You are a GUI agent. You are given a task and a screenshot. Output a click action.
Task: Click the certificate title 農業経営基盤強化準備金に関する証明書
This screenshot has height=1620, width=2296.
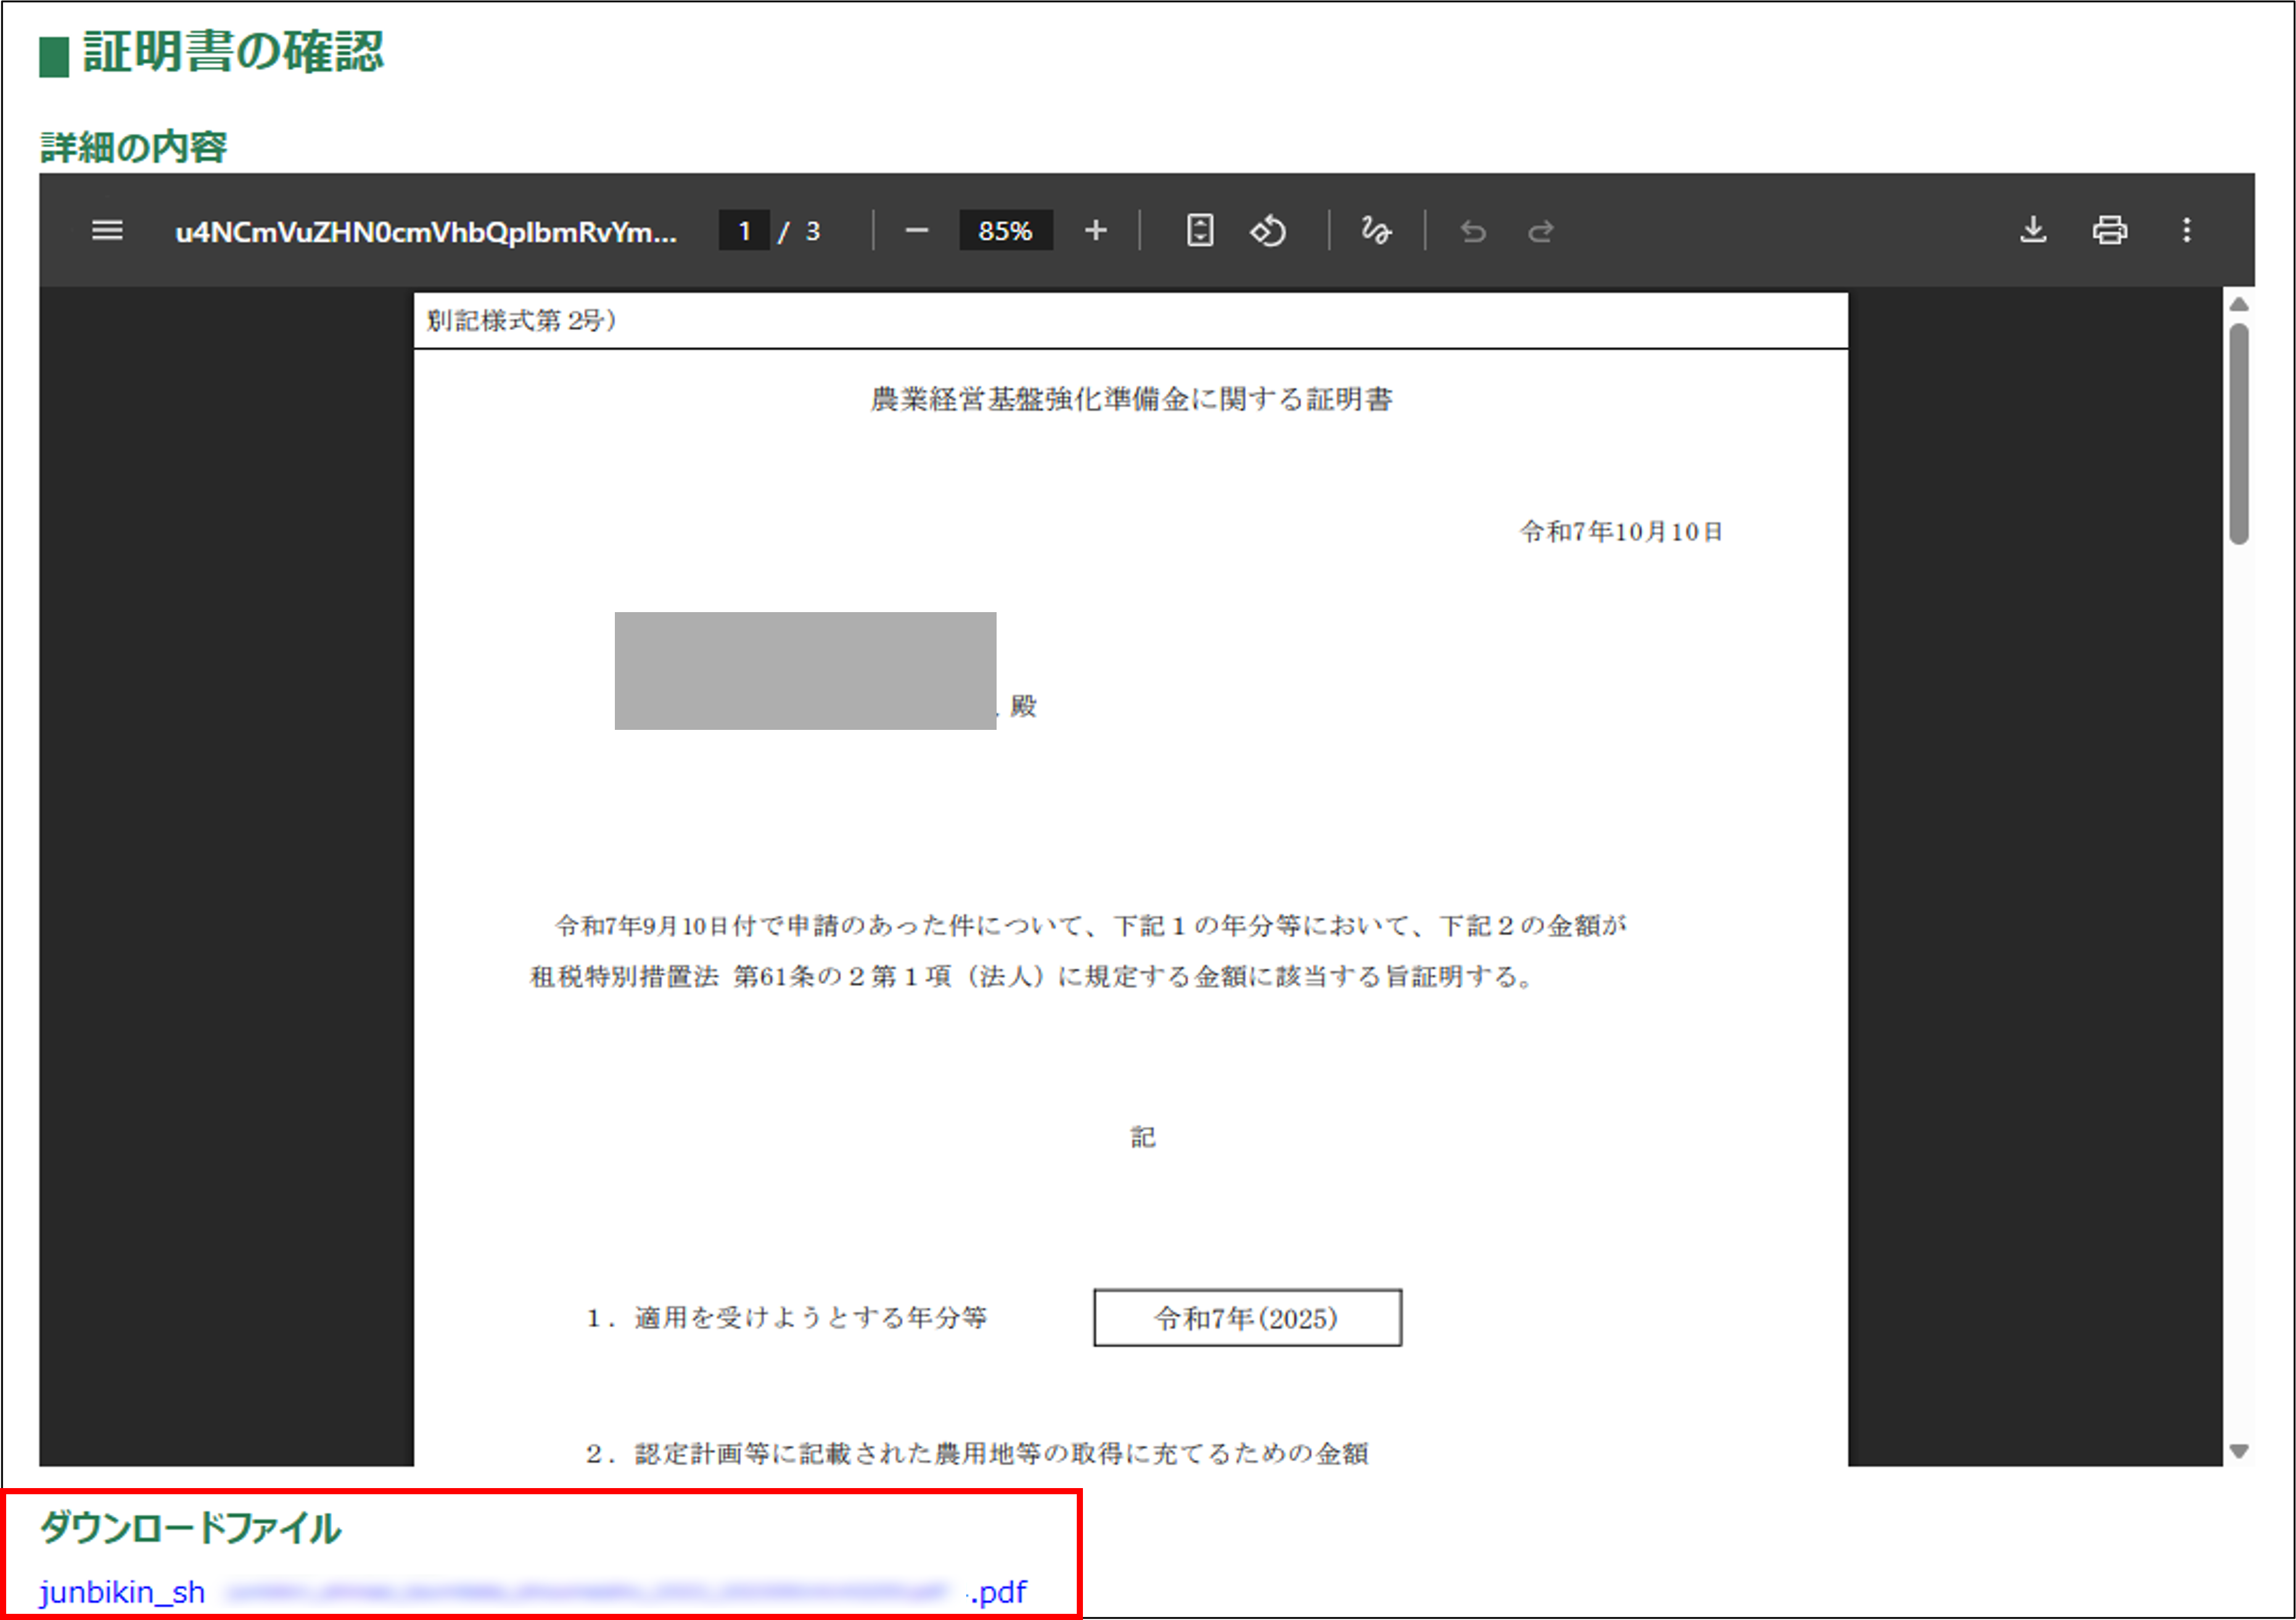1131,399
